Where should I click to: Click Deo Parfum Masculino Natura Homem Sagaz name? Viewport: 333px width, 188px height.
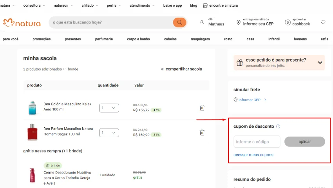(x=68, y=131)
